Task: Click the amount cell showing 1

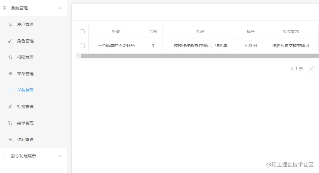Action: pyautogui.click(x=153, y=46)
